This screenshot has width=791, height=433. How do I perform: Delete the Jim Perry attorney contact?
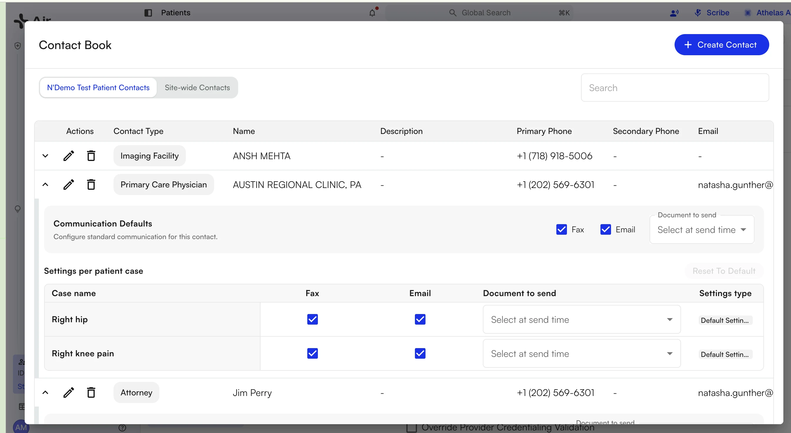91,392
